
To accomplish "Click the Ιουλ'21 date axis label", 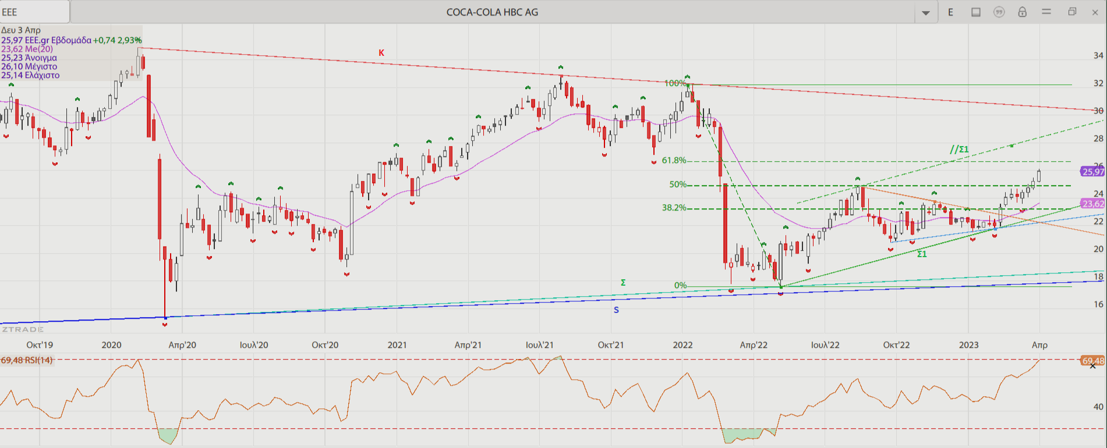I will coord(540,345).
